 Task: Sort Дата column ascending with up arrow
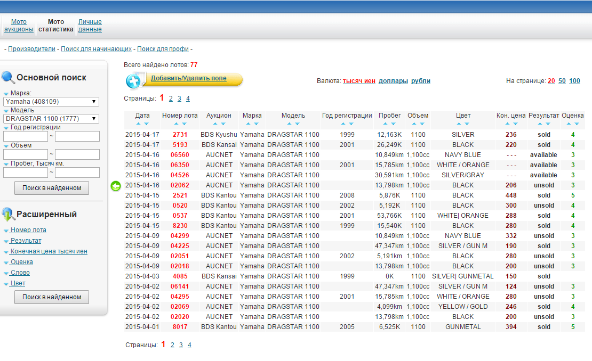138,124
